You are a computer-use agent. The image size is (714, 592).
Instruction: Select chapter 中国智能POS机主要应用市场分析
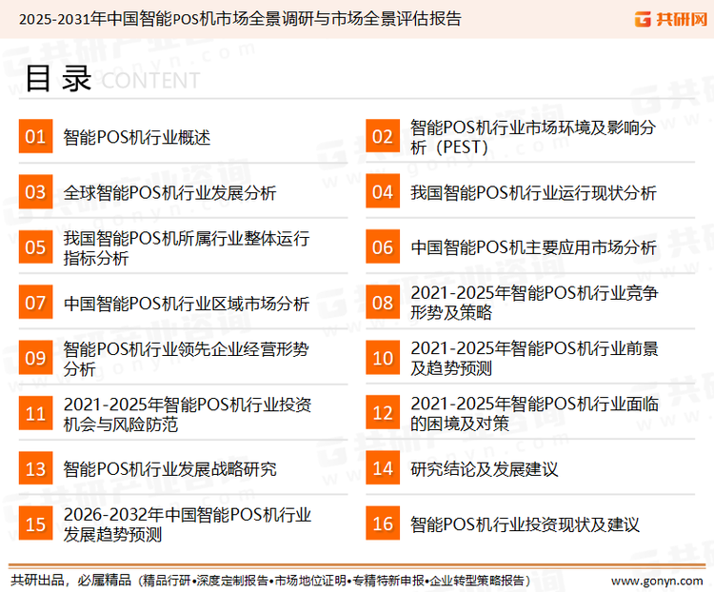click(533, 247)
